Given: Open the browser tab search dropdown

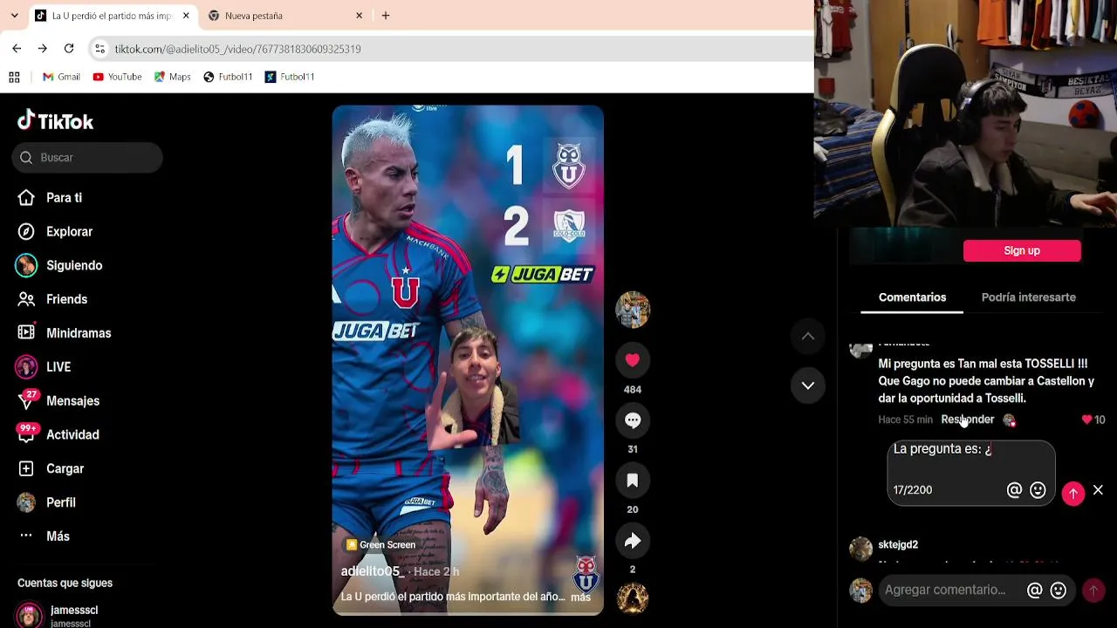Looking at the screenshot, I should coord(14,16).
